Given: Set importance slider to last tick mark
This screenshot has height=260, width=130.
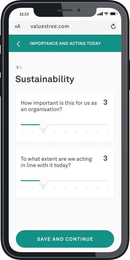Looking at the screenshot, I should point(108,132).
